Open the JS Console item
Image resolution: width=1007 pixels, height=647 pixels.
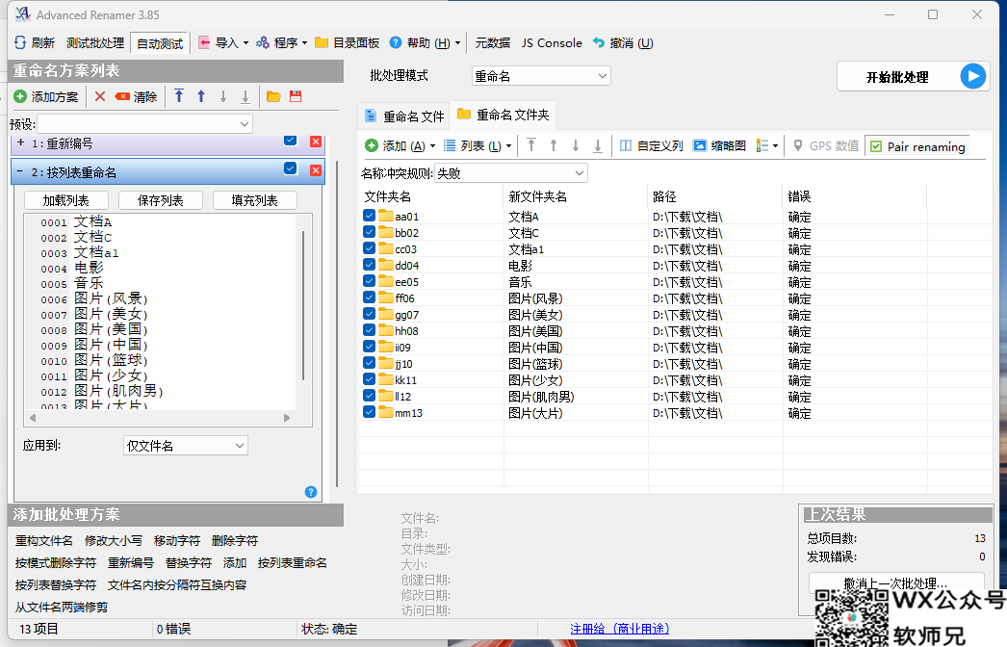tap(552, 42)
